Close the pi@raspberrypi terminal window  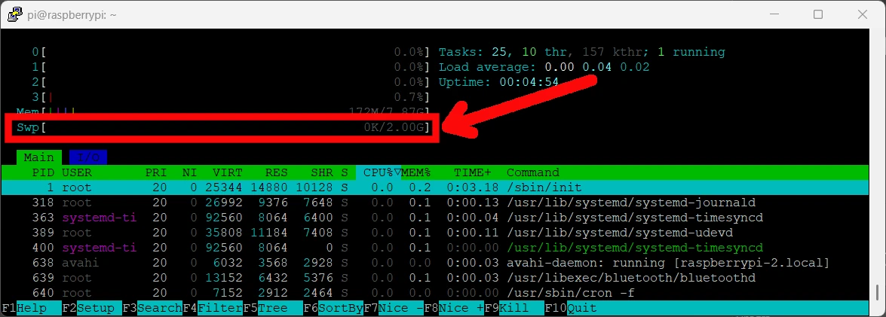point(862,14)
